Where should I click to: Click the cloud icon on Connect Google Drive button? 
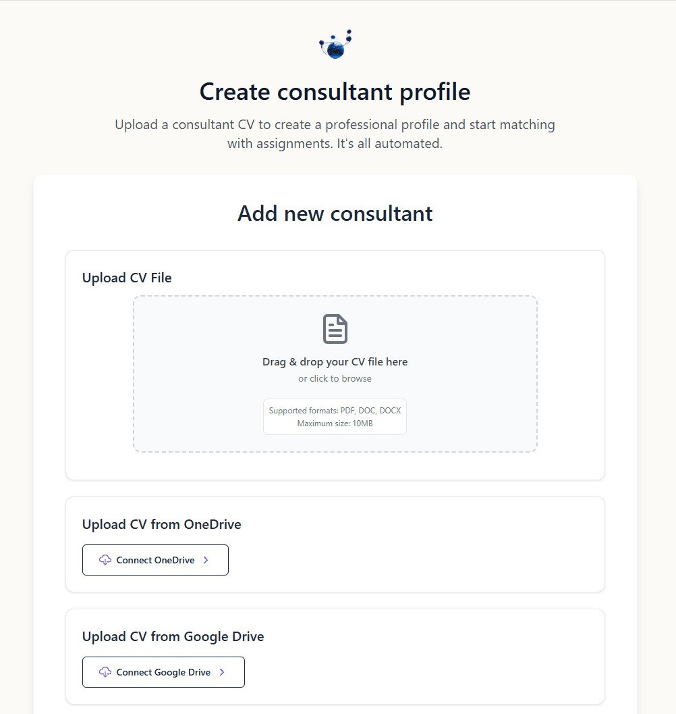[105, 672]
